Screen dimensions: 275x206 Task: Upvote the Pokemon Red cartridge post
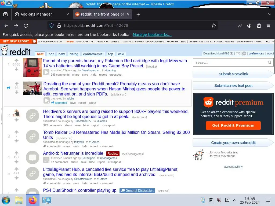(16, 60)
